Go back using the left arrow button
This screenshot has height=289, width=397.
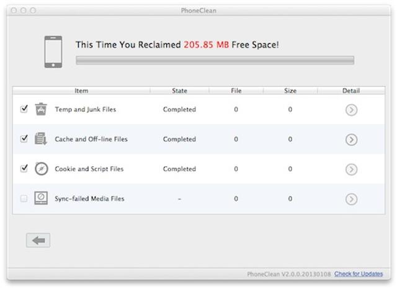click(38, 241)
